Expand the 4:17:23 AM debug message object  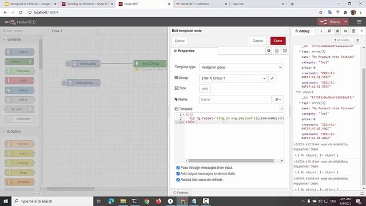(x=296, y=155)
